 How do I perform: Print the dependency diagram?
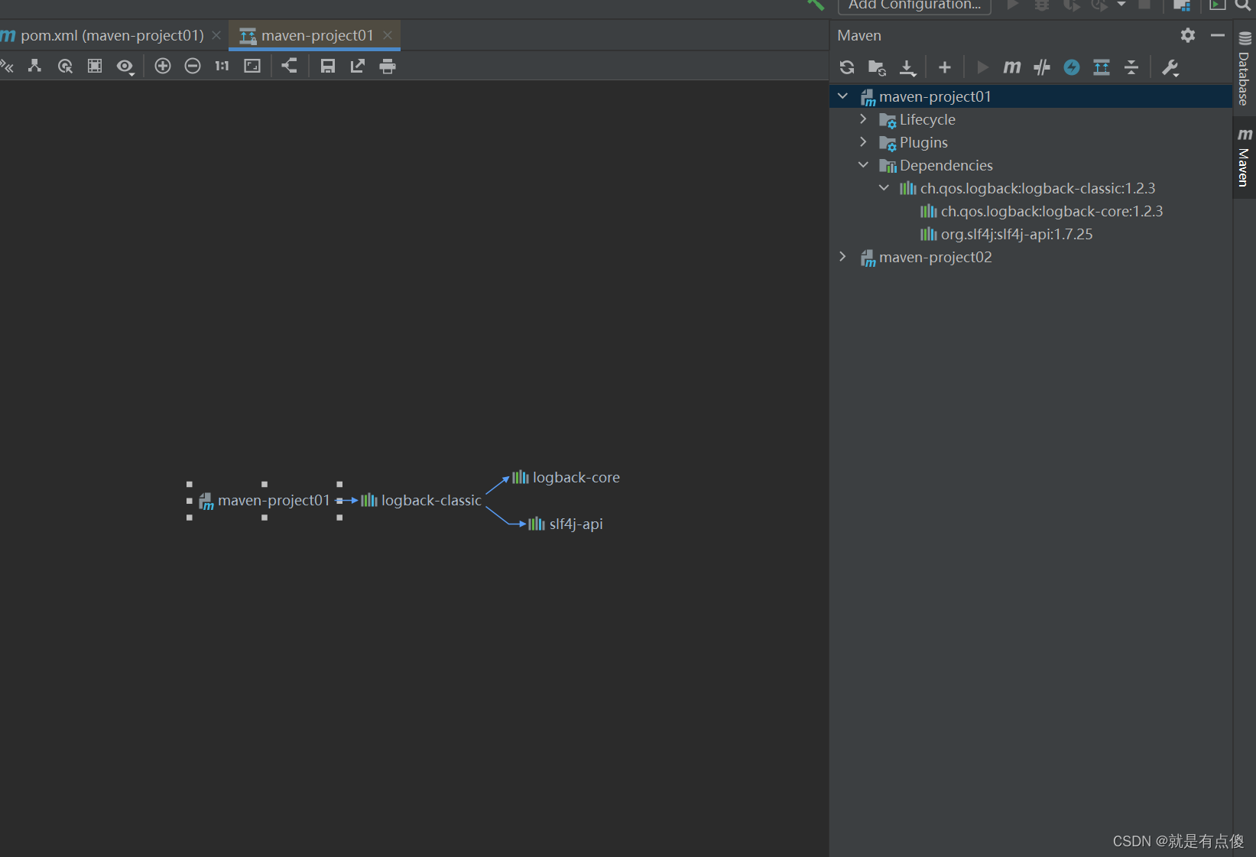pyautogui.click(x=388, y=67)
